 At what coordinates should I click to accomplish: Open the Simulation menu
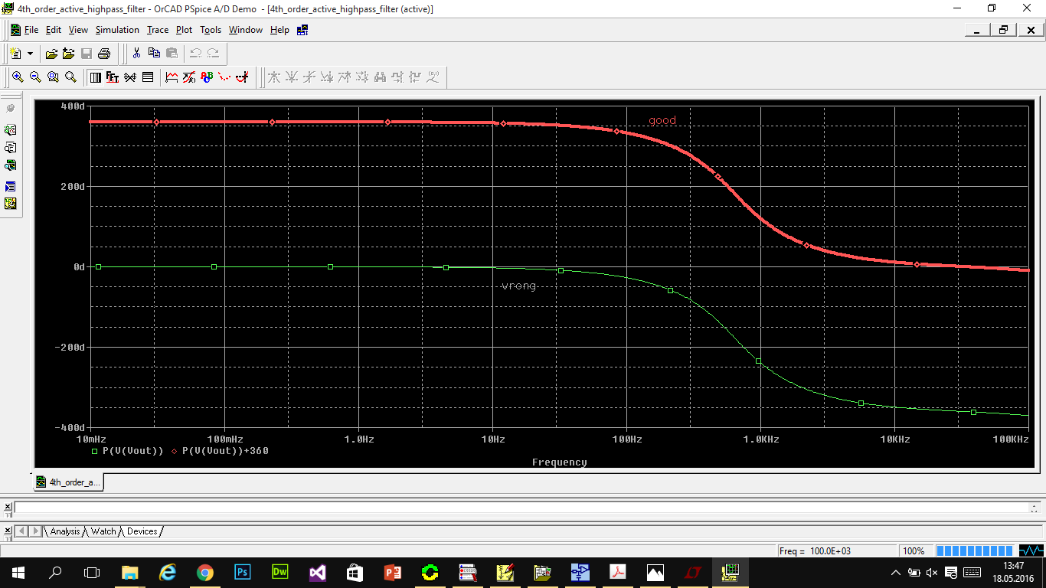(x=117, y=30)
